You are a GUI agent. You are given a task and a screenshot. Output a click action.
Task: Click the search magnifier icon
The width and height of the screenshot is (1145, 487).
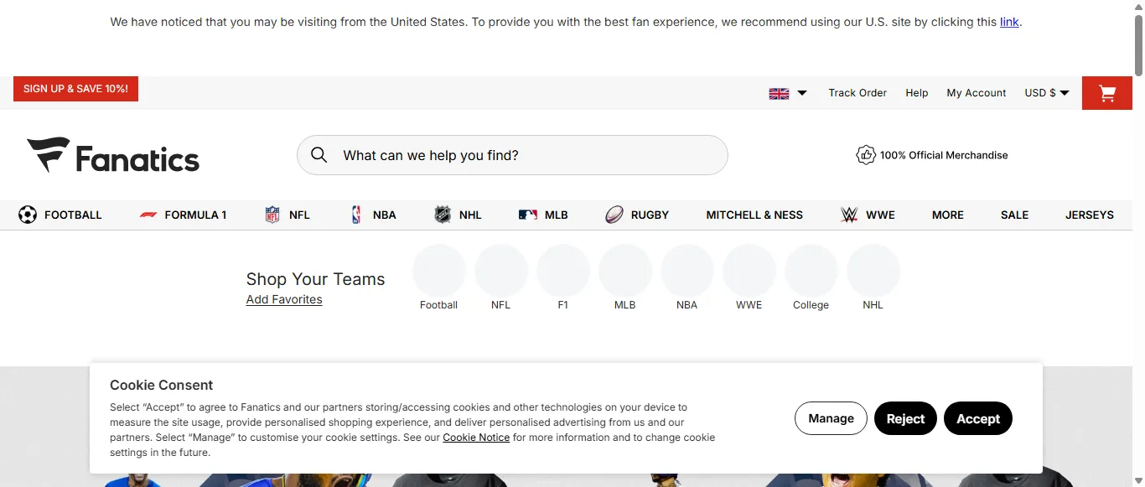click(x=319, y=155)
